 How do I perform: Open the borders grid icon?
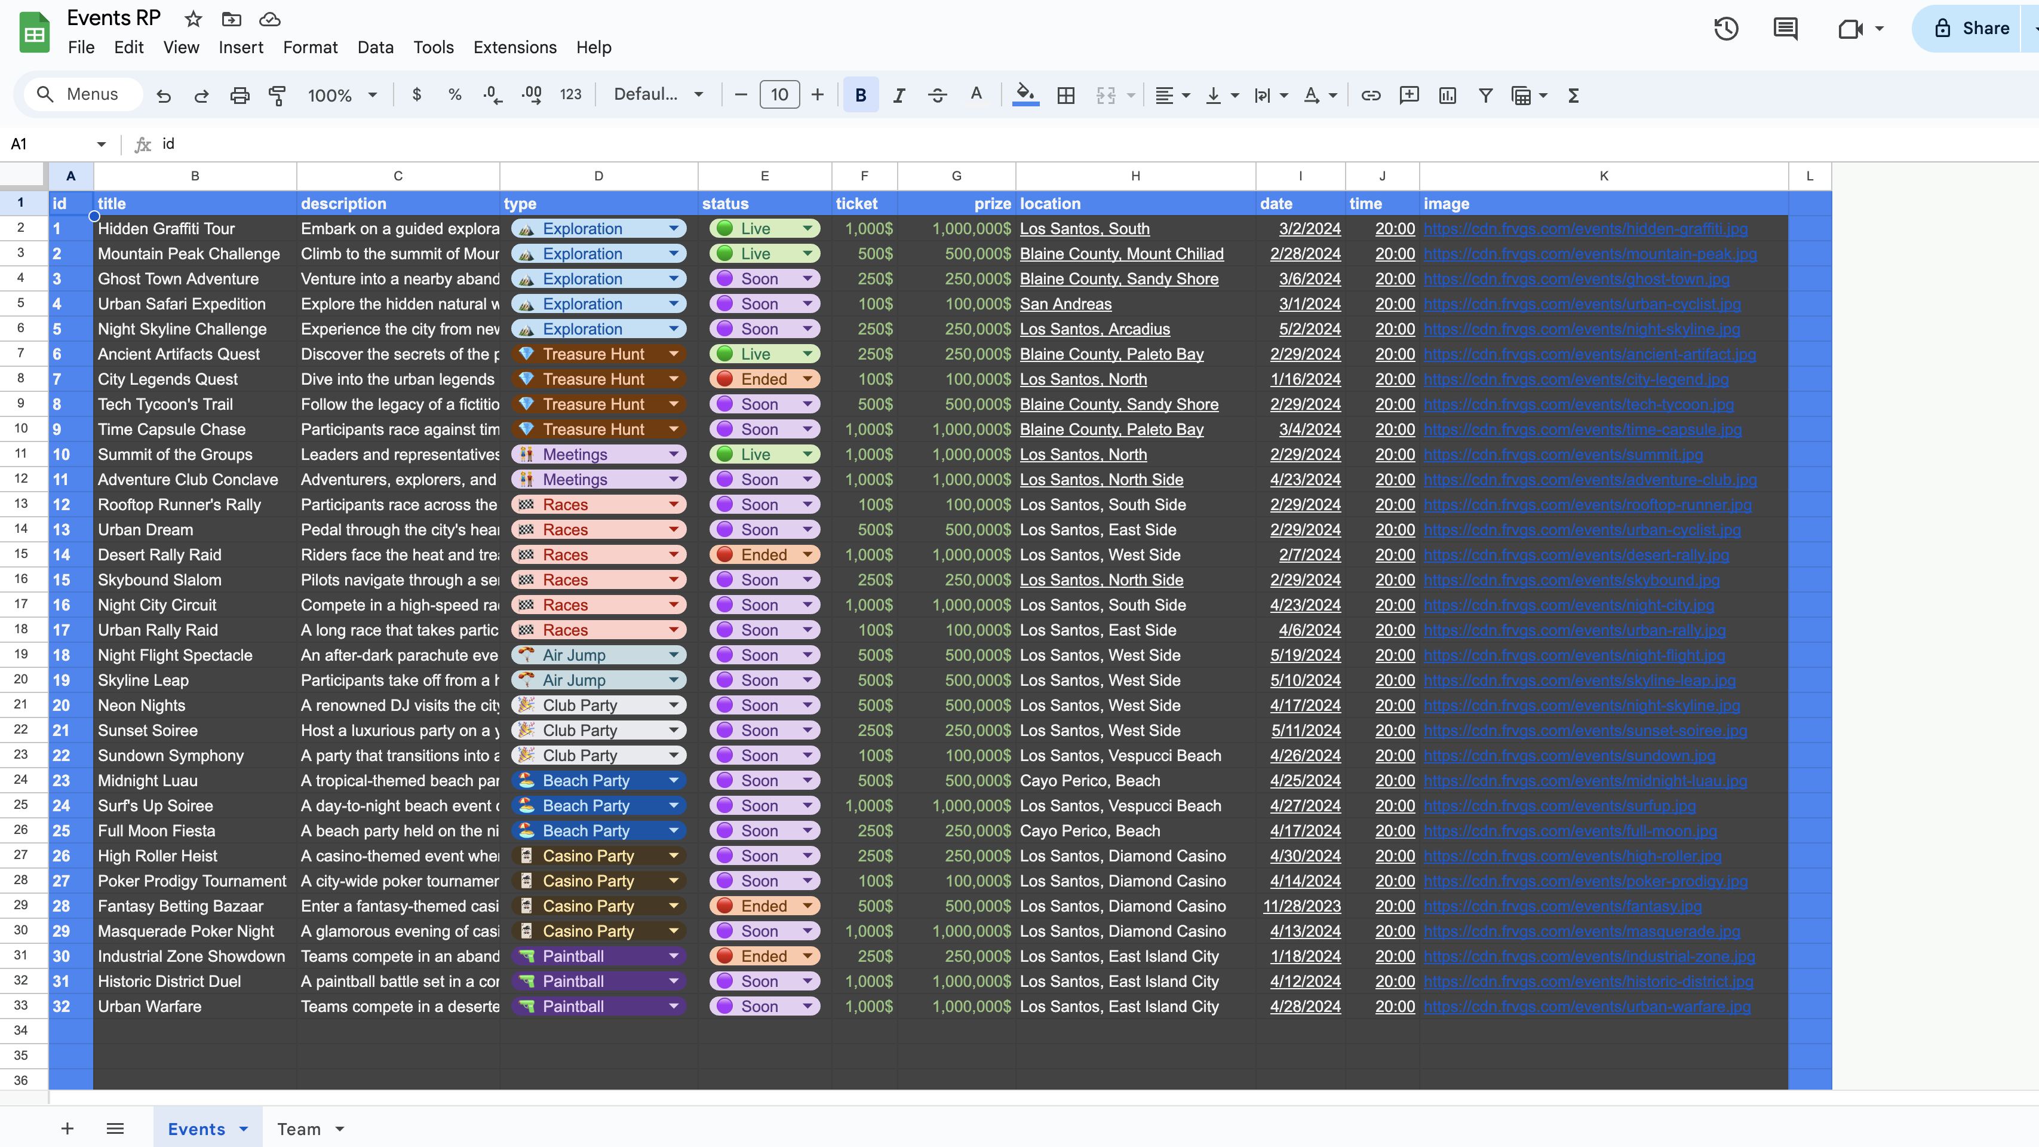(x=1065, y=96)
